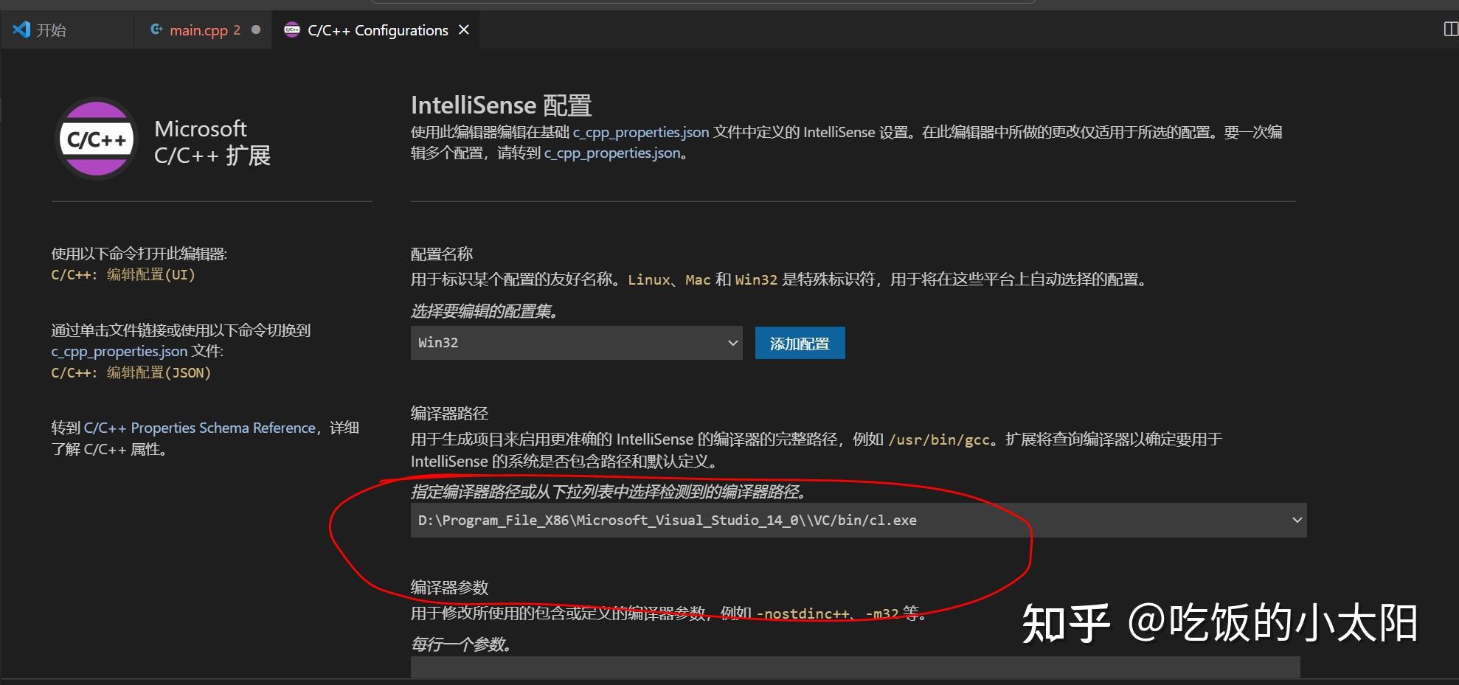Run the C/C++: 编辑配置(UI) command link
This screenshot has width=1459, height=685.
(122, 274)
